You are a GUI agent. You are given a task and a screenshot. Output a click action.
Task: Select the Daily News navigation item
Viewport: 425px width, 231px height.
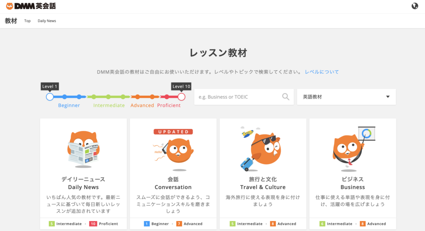click(x=46, y=21)
